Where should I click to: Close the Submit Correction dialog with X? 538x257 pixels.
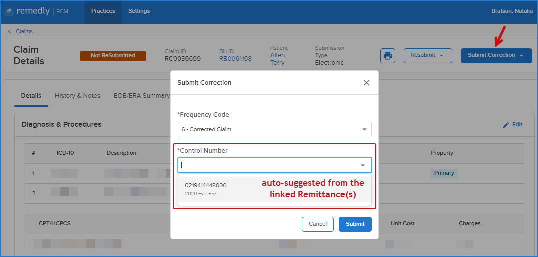[x=367, y=83]
